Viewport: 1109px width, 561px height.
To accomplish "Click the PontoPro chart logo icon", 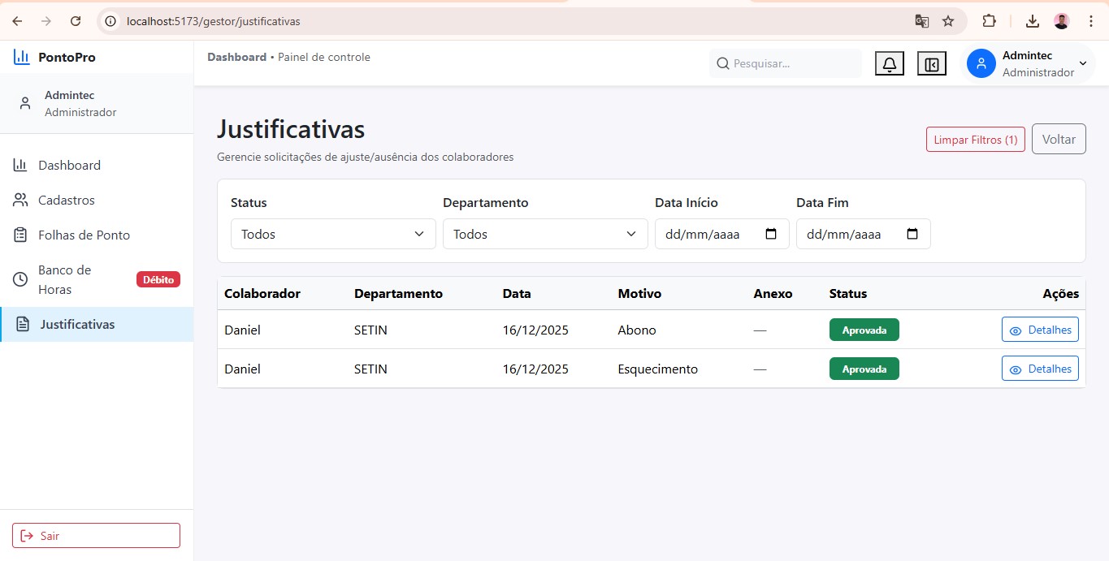I will 21,57.
